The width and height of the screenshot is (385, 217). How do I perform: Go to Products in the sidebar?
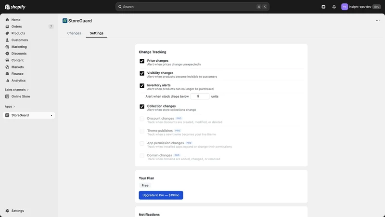point(18,33)
